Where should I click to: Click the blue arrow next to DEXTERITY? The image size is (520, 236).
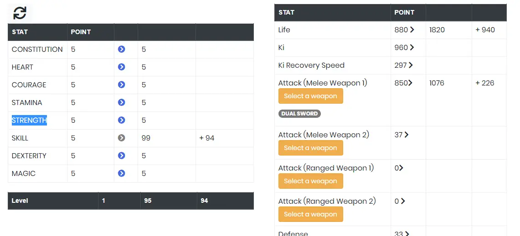click(x=121, y=156)
